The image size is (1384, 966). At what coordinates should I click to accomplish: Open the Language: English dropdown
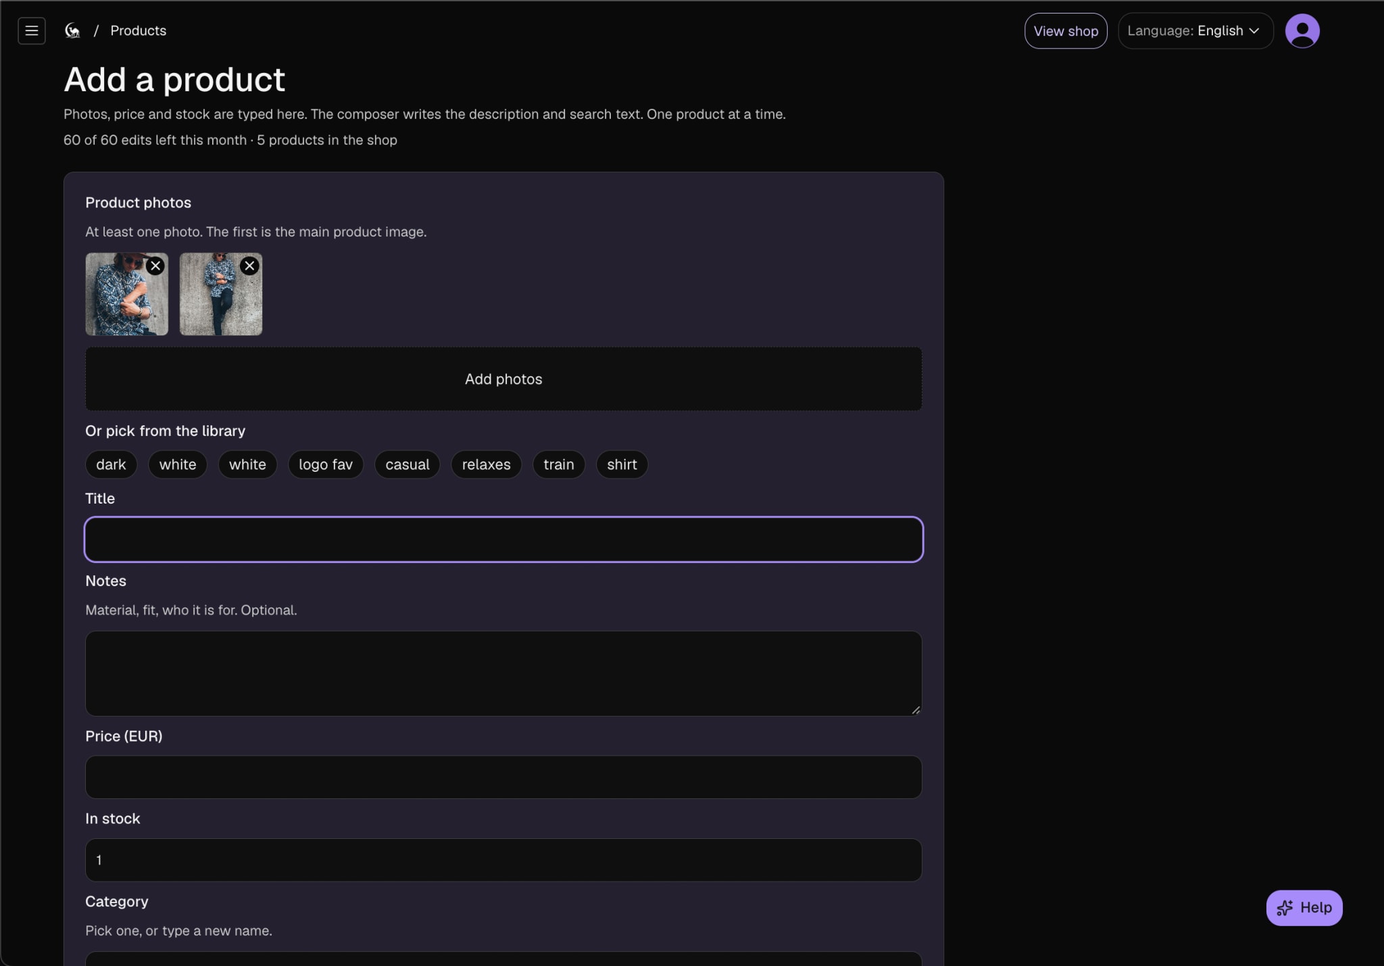1195,30
